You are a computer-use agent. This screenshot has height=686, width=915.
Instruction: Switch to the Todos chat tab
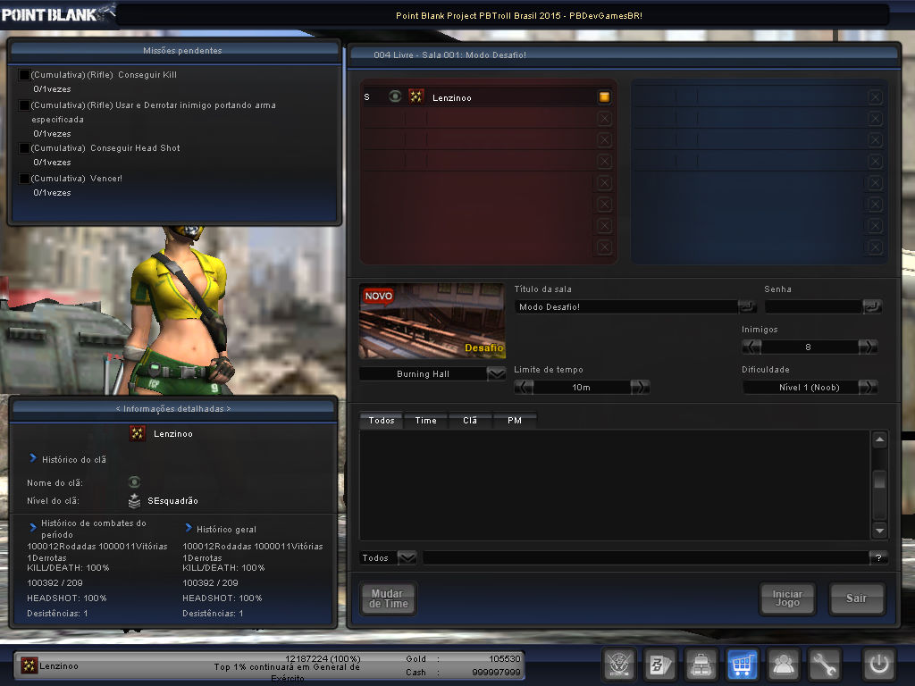click(x=381, y=421)
